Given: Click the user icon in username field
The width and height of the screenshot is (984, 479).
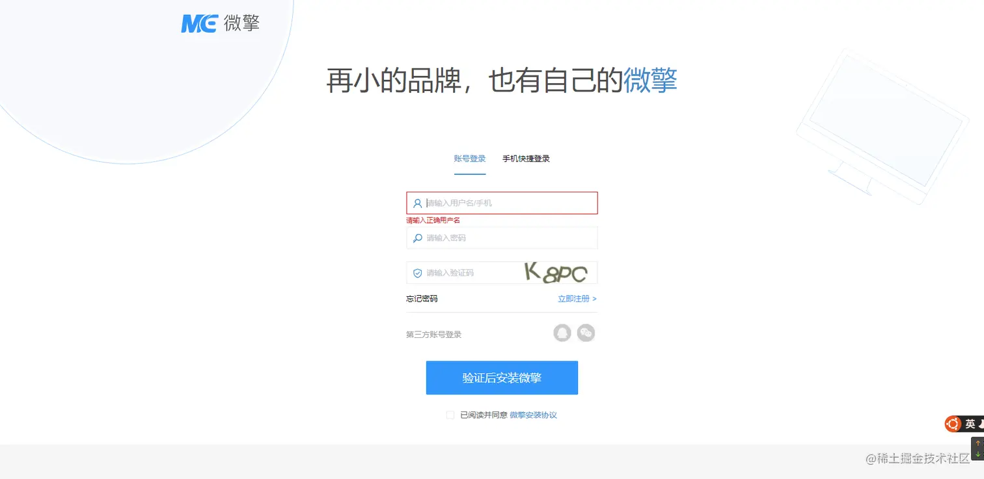Looking at the screenshot, I should pos(418,203).
